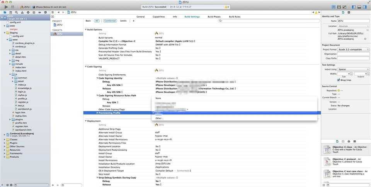Go forward in editor history
371x187 pixels.
click(x=63, y=12)
